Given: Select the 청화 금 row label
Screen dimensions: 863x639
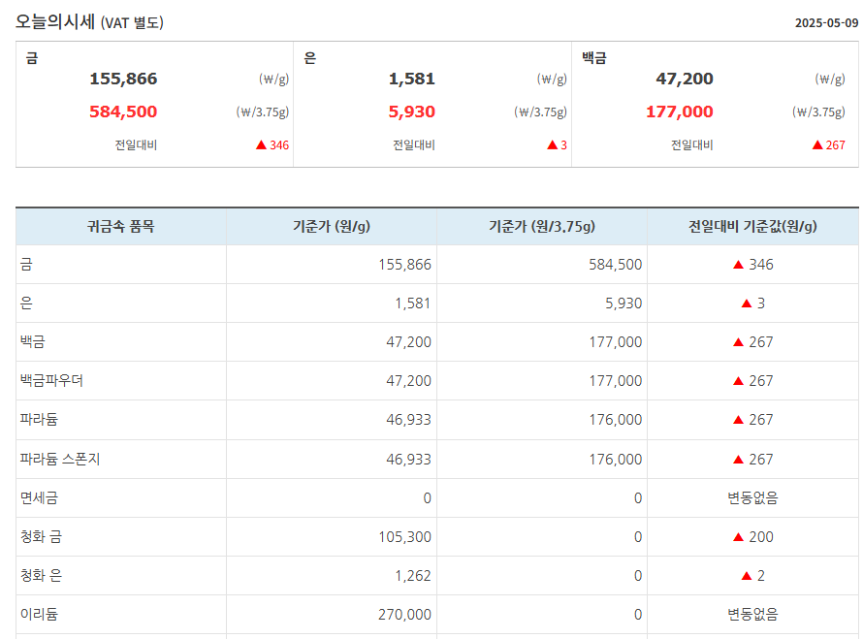Looking at the screenshot, I should click(x=41, y=536).
